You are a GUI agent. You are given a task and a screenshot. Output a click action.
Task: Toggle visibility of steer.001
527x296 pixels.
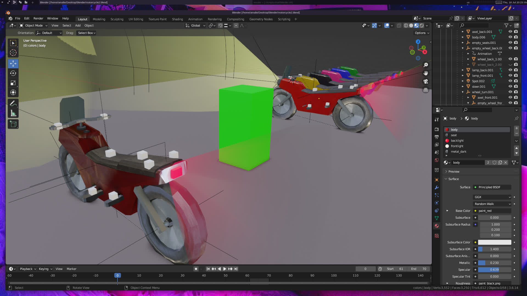510,86
